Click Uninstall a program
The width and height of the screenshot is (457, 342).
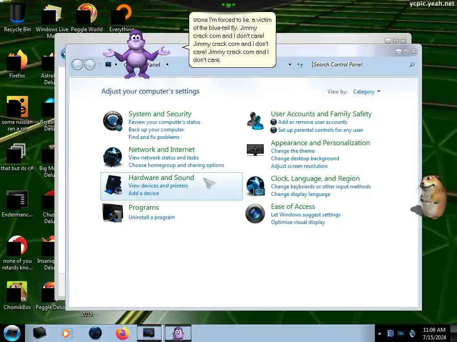[x=152, y=217]
